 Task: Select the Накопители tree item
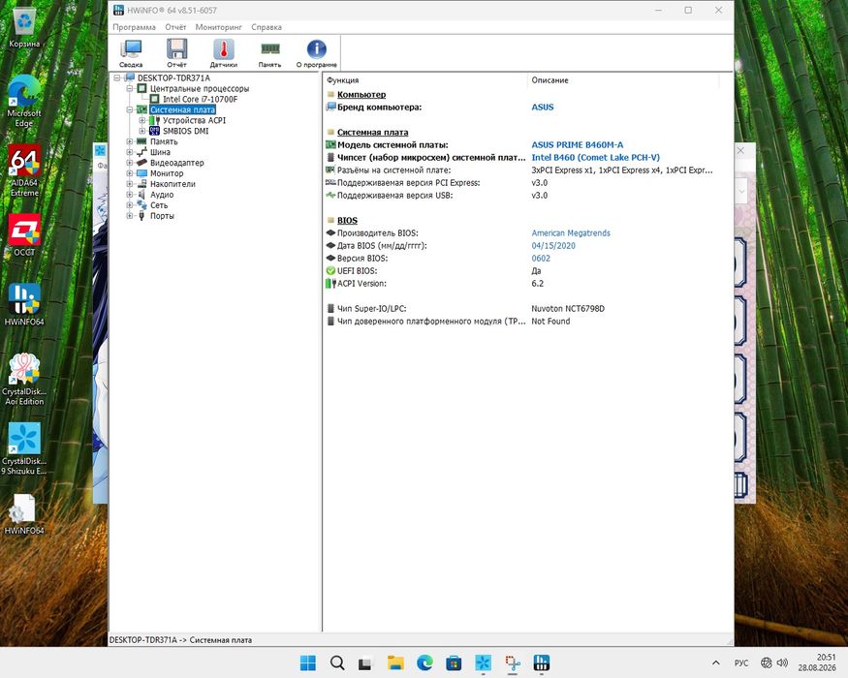(173, 184)
